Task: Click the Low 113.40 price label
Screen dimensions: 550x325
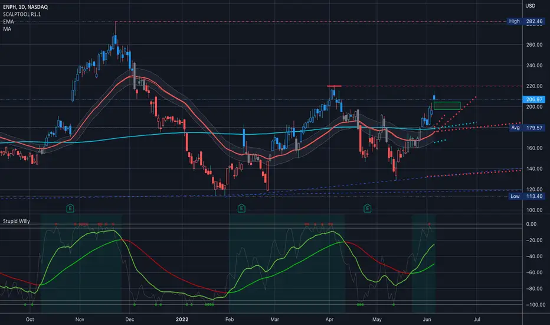Action: [x=526, y=196]
